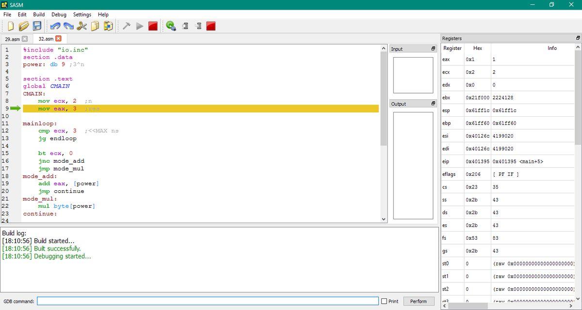Click the green Debug icon
Image resolution: width=582 pixels, height=310 pixels.
pos(171,26)
